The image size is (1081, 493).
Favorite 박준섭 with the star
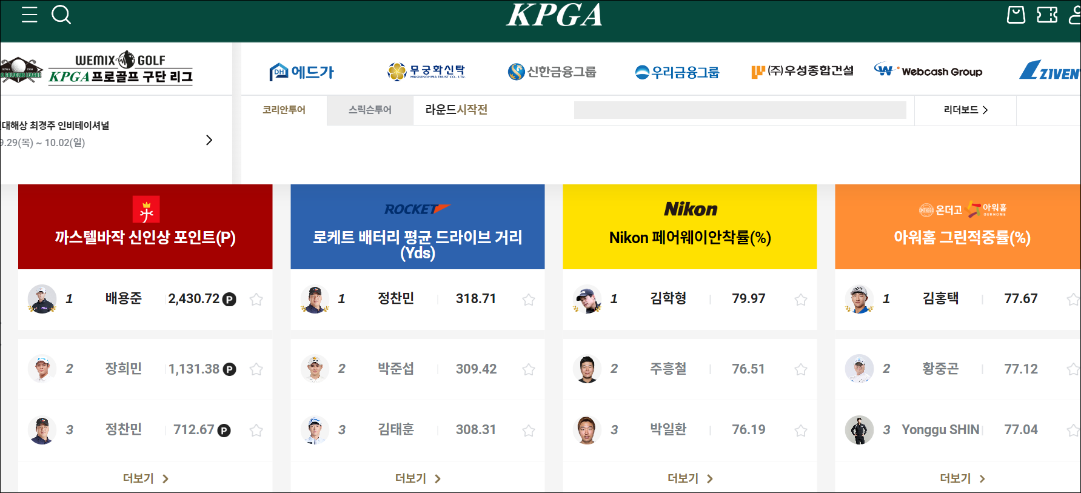click(x=529, y=369)
